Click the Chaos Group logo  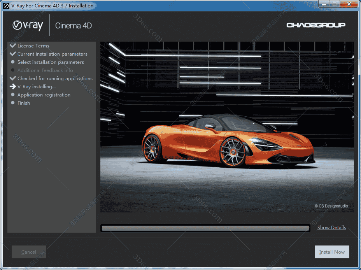click(316, 25)
